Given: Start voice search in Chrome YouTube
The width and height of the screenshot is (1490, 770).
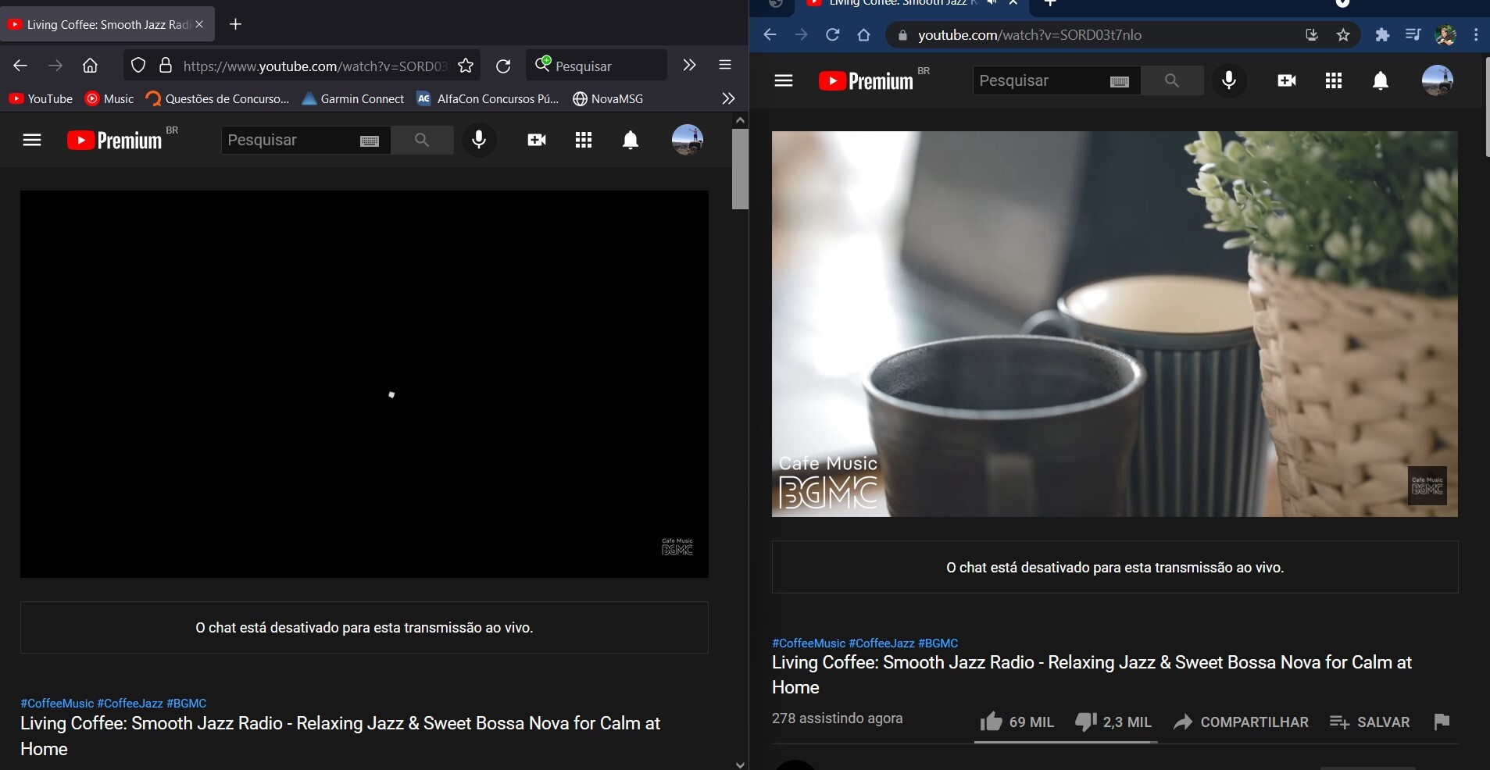Looking at the screenshot, I should point(1229,80).
